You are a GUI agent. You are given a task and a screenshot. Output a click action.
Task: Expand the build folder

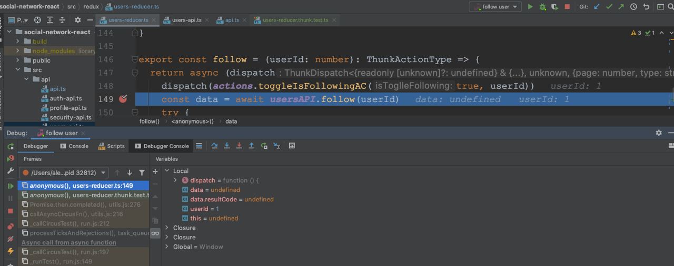point(17,42)
